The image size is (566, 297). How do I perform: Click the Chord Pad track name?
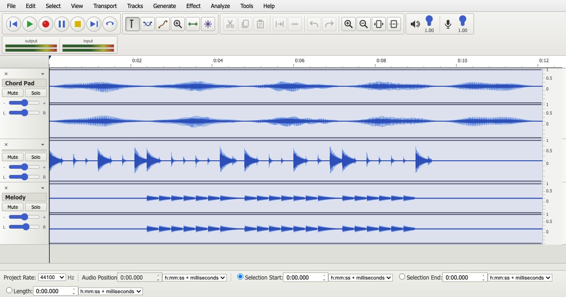[x=24, y=83]
